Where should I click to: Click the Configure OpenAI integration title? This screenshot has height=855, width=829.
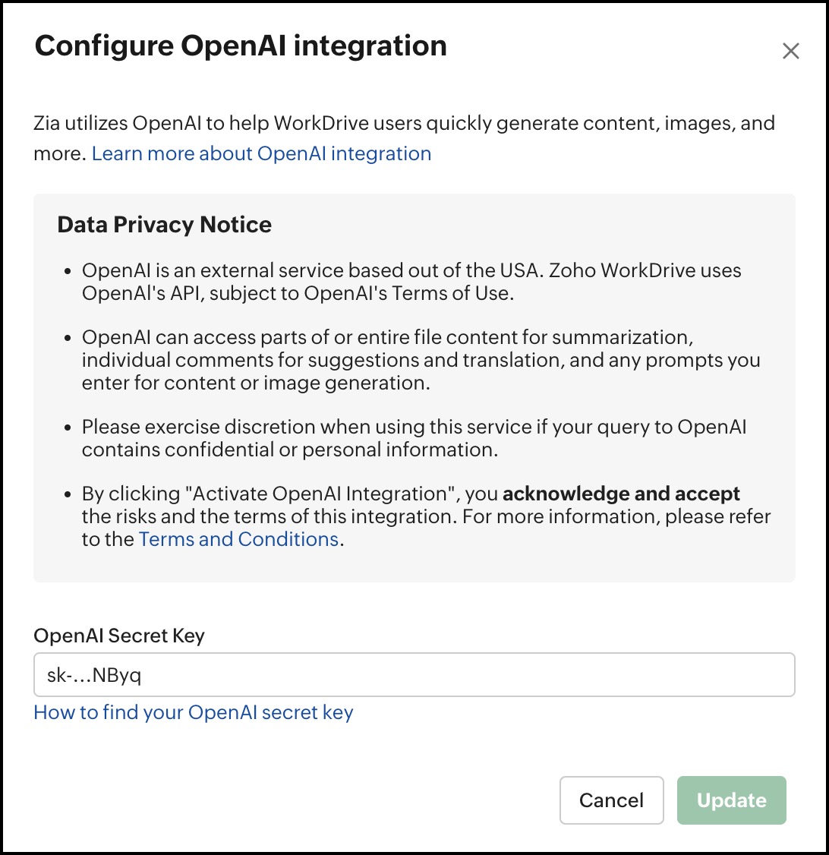pyautogui.click(x=241, y=46)
